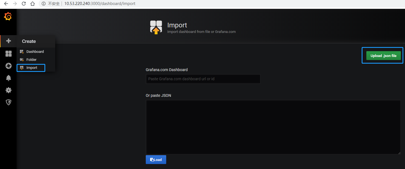Go to browser home page

tap(33, 4)
